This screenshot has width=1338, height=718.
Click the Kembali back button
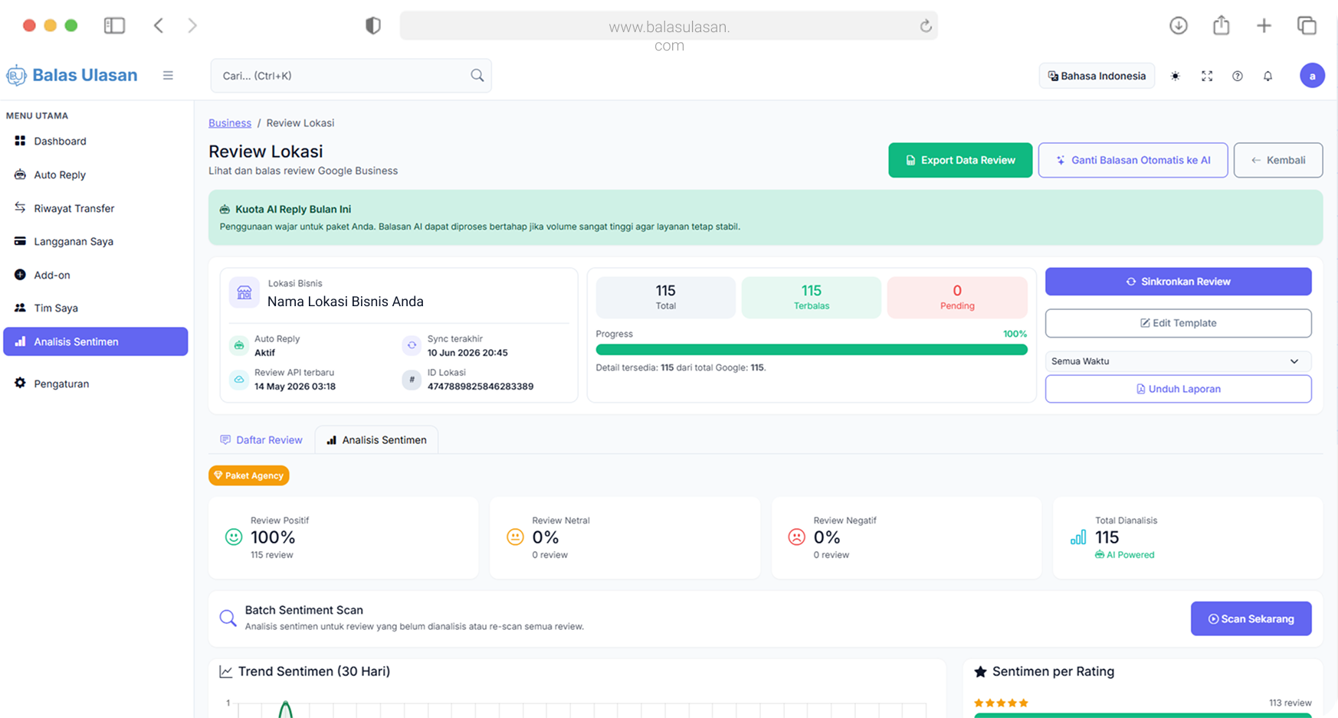point(1278,160)
